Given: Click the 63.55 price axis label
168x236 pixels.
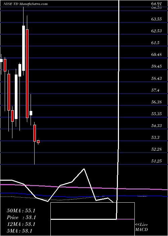Looking at the screenshot, I should 157,19.
